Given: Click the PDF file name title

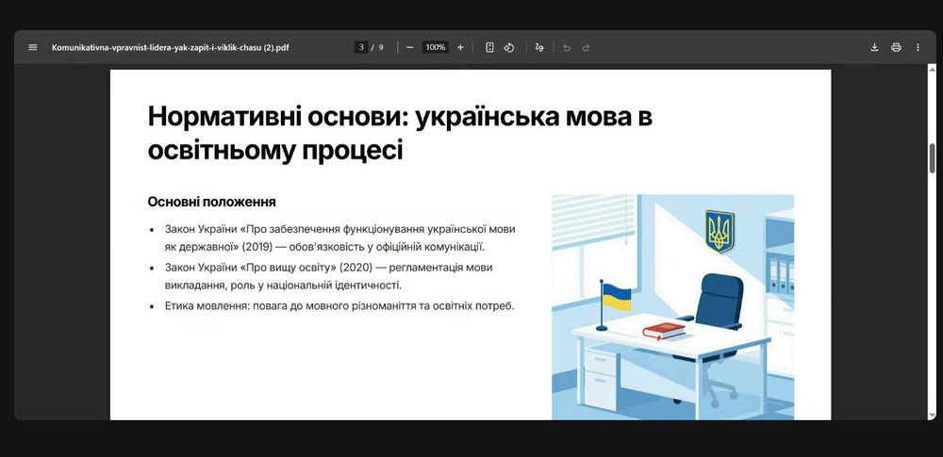Looking at the screenshot, I should (x=170, y=47).
